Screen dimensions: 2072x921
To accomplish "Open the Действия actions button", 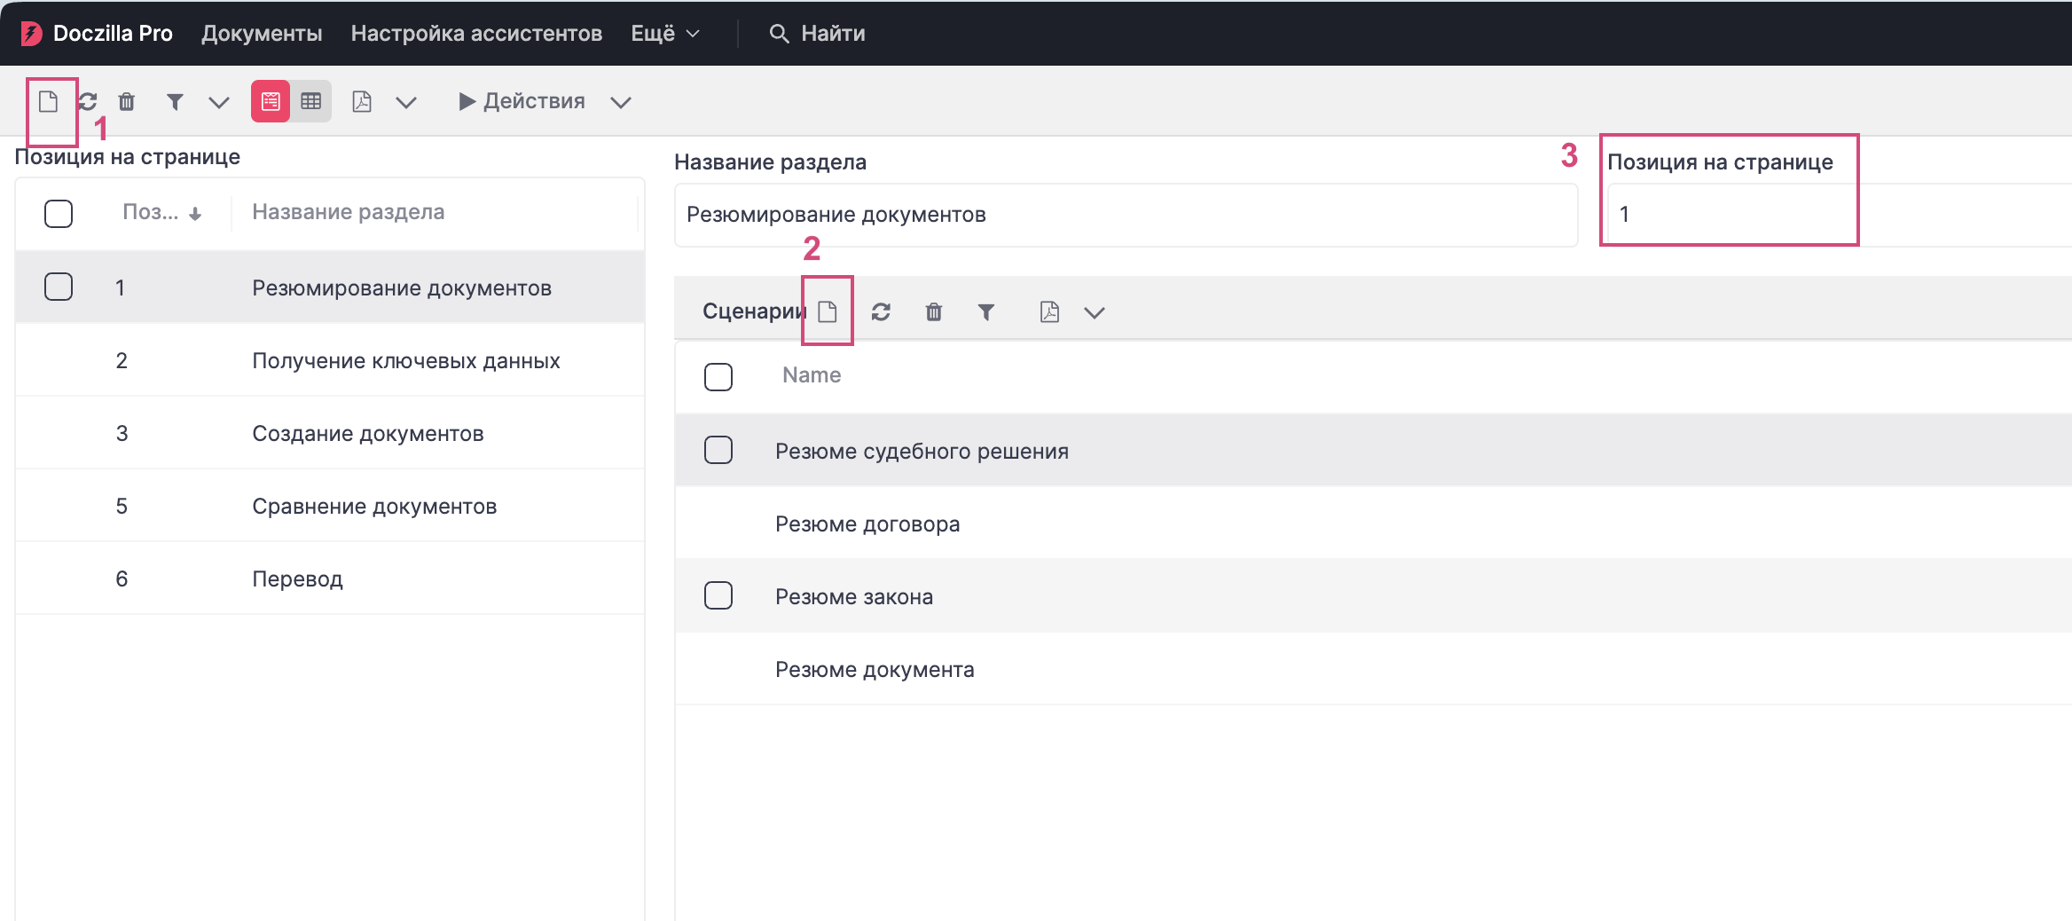I will pyautogui.click(x=522, y=101).
